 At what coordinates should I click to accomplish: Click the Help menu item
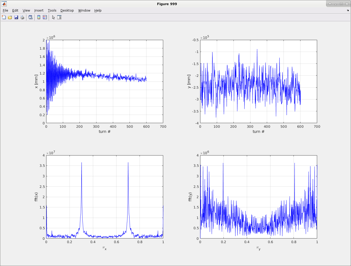click(x=98, y=11)
